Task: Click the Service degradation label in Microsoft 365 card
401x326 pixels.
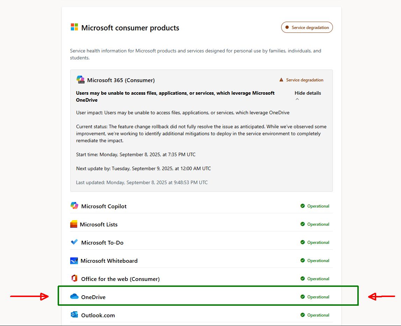Action: (305, 80)
